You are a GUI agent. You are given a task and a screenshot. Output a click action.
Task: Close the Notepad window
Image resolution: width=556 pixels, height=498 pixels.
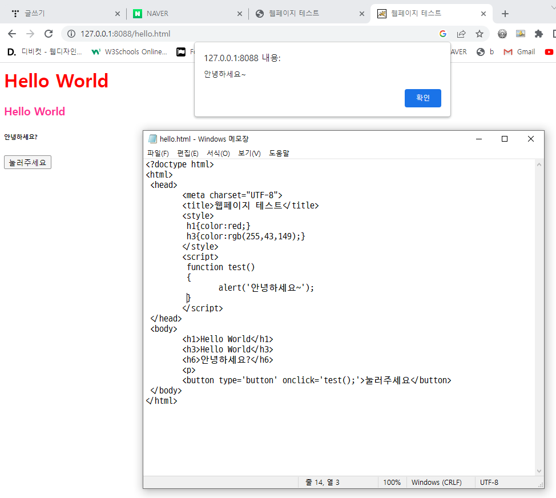tap(531, 139)
